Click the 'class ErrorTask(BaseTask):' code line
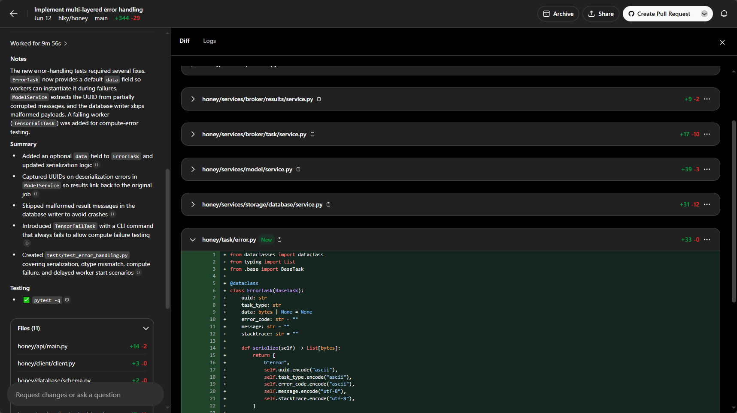 pyautogui.click(x=267, y=290)
